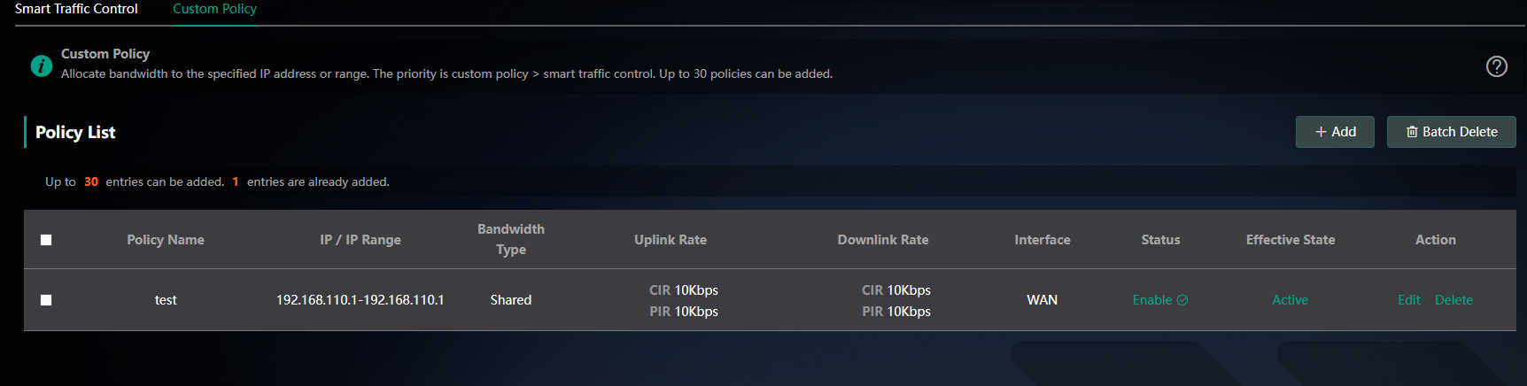Toggle the Enable status of test policy
This screenshot has width=1527, height=386.
[x=1160, y=300]
